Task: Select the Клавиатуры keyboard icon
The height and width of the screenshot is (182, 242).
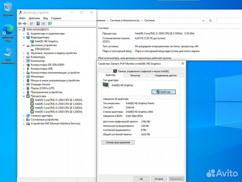Action: (28, 57)
